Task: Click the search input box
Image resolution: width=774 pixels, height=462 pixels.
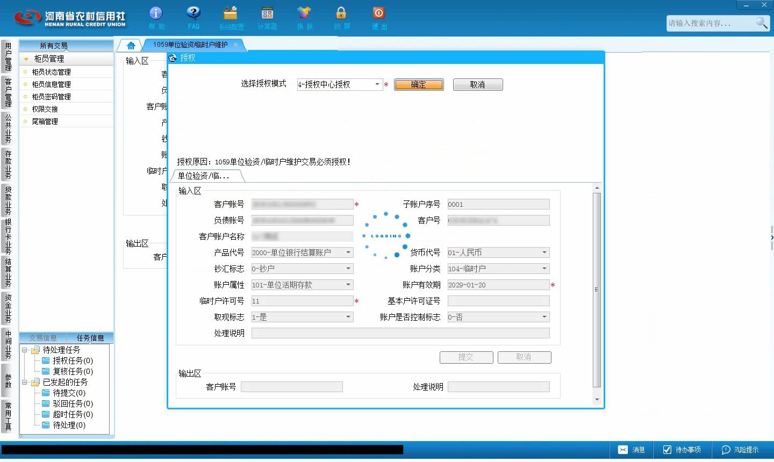Action: pos(711,23)
